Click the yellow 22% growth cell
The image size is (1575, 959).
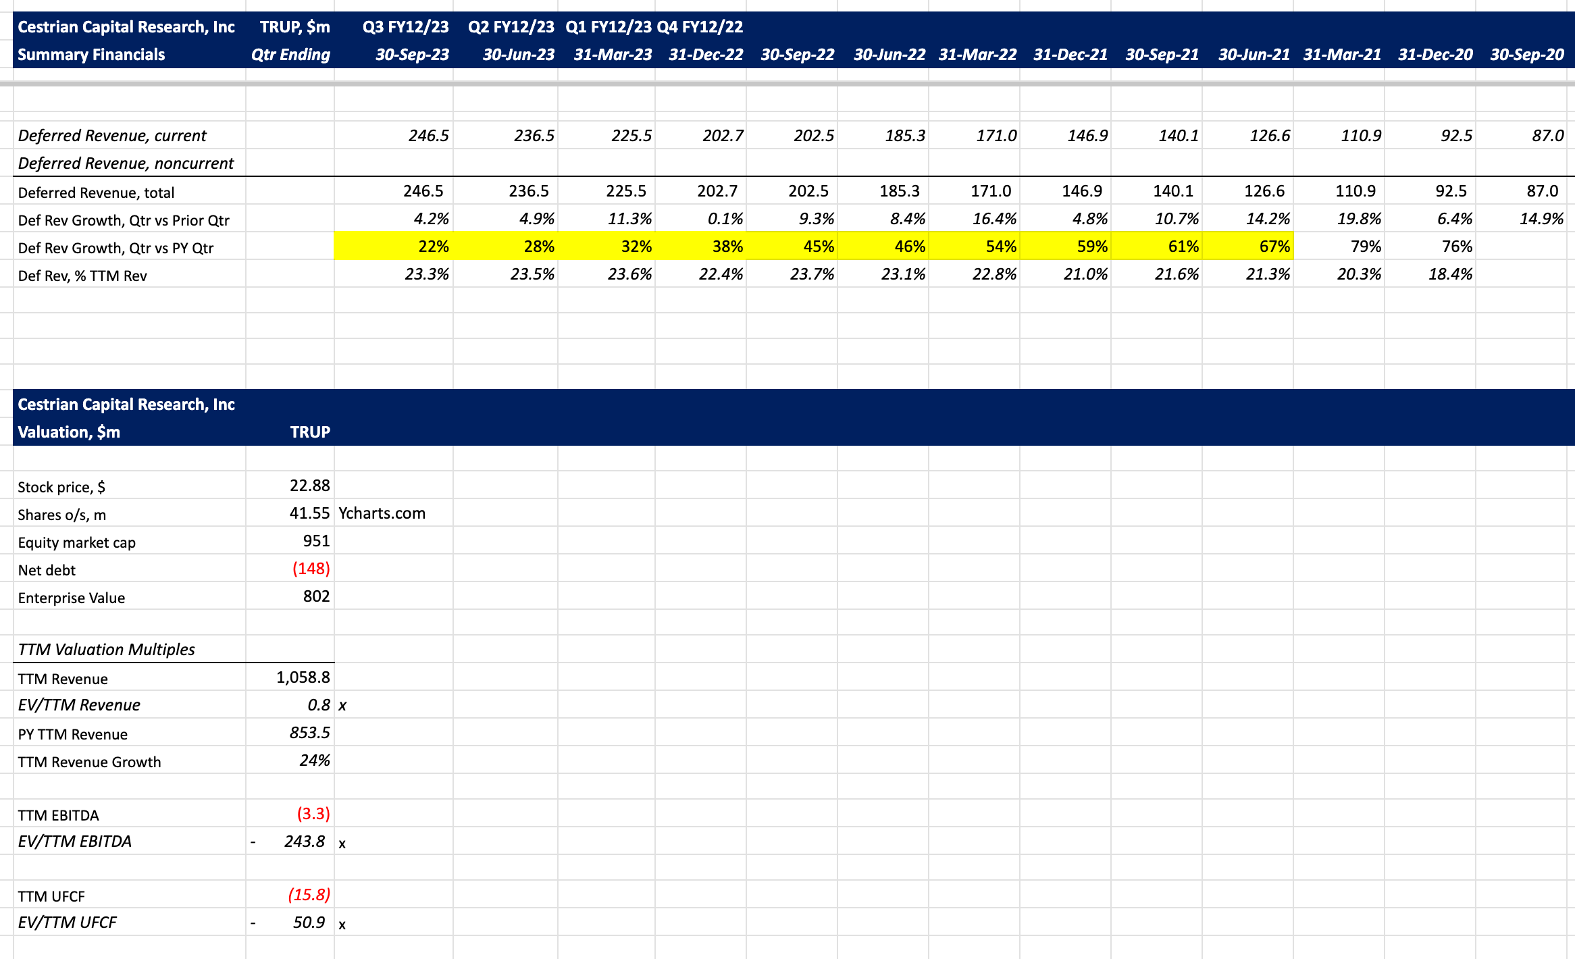tap(432, 247)
